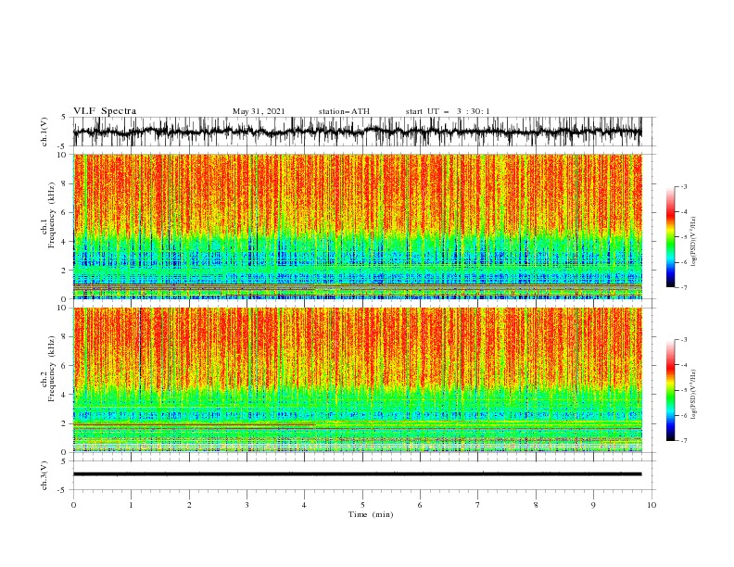
Task: Click the "station=ATH" header label
Action: pyautogui.click(x=344, y=111)
